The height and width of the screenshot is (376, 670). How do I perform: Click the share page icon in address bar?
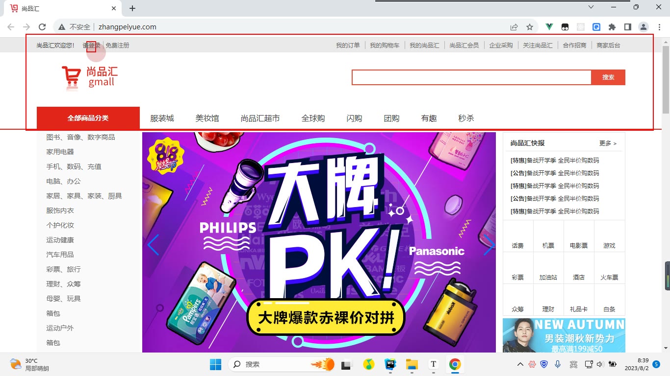[x=514, y=27]
